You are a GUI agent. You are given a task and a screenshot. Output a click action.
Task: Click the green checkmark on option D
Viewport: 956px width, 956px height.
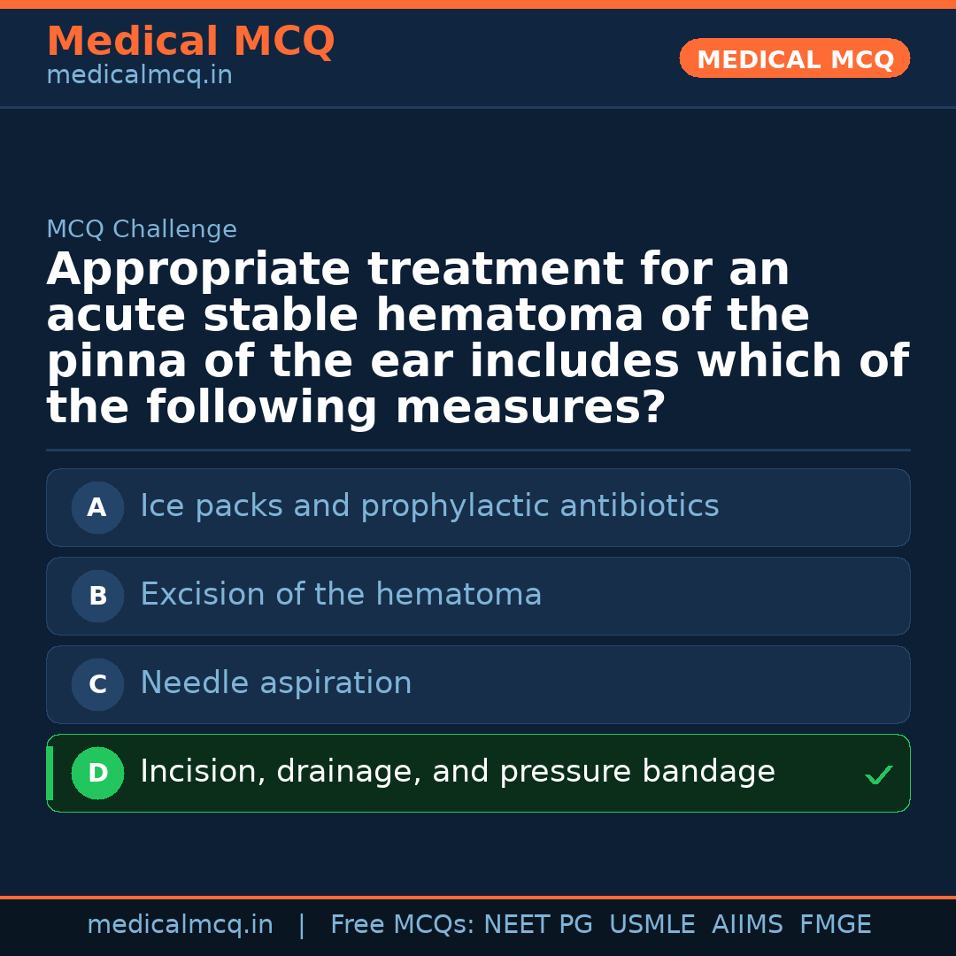point(878,775)
